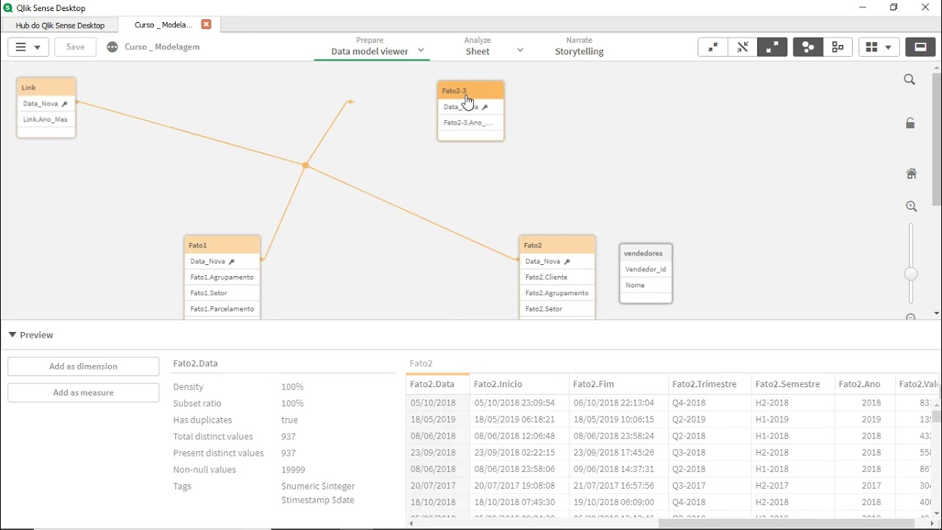942x530 pixels.
Task: Click the home reset view icon
Action: pos(911,174)
